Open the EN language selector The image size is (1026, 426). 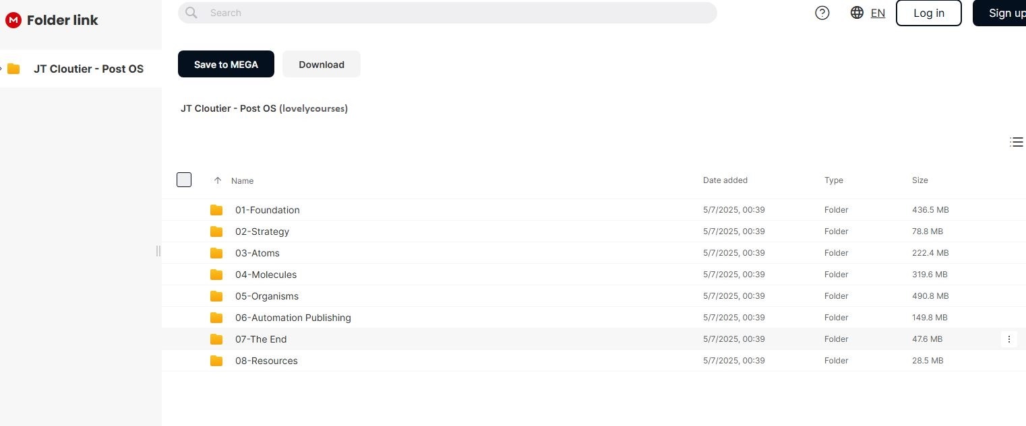point(878,13)
